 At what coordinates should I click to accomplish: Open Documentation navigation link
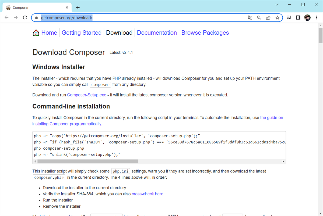point(157,33)
